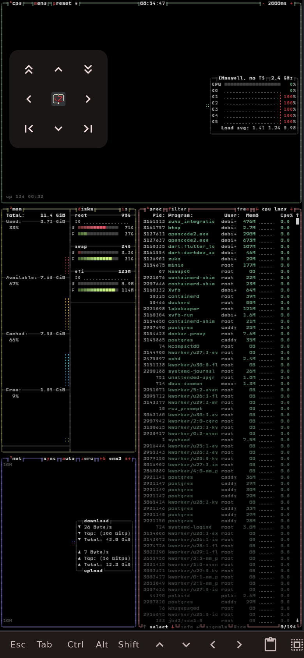304x658 pixels.
Task: Tap the Tab key
Action: [x=44, y=645]
